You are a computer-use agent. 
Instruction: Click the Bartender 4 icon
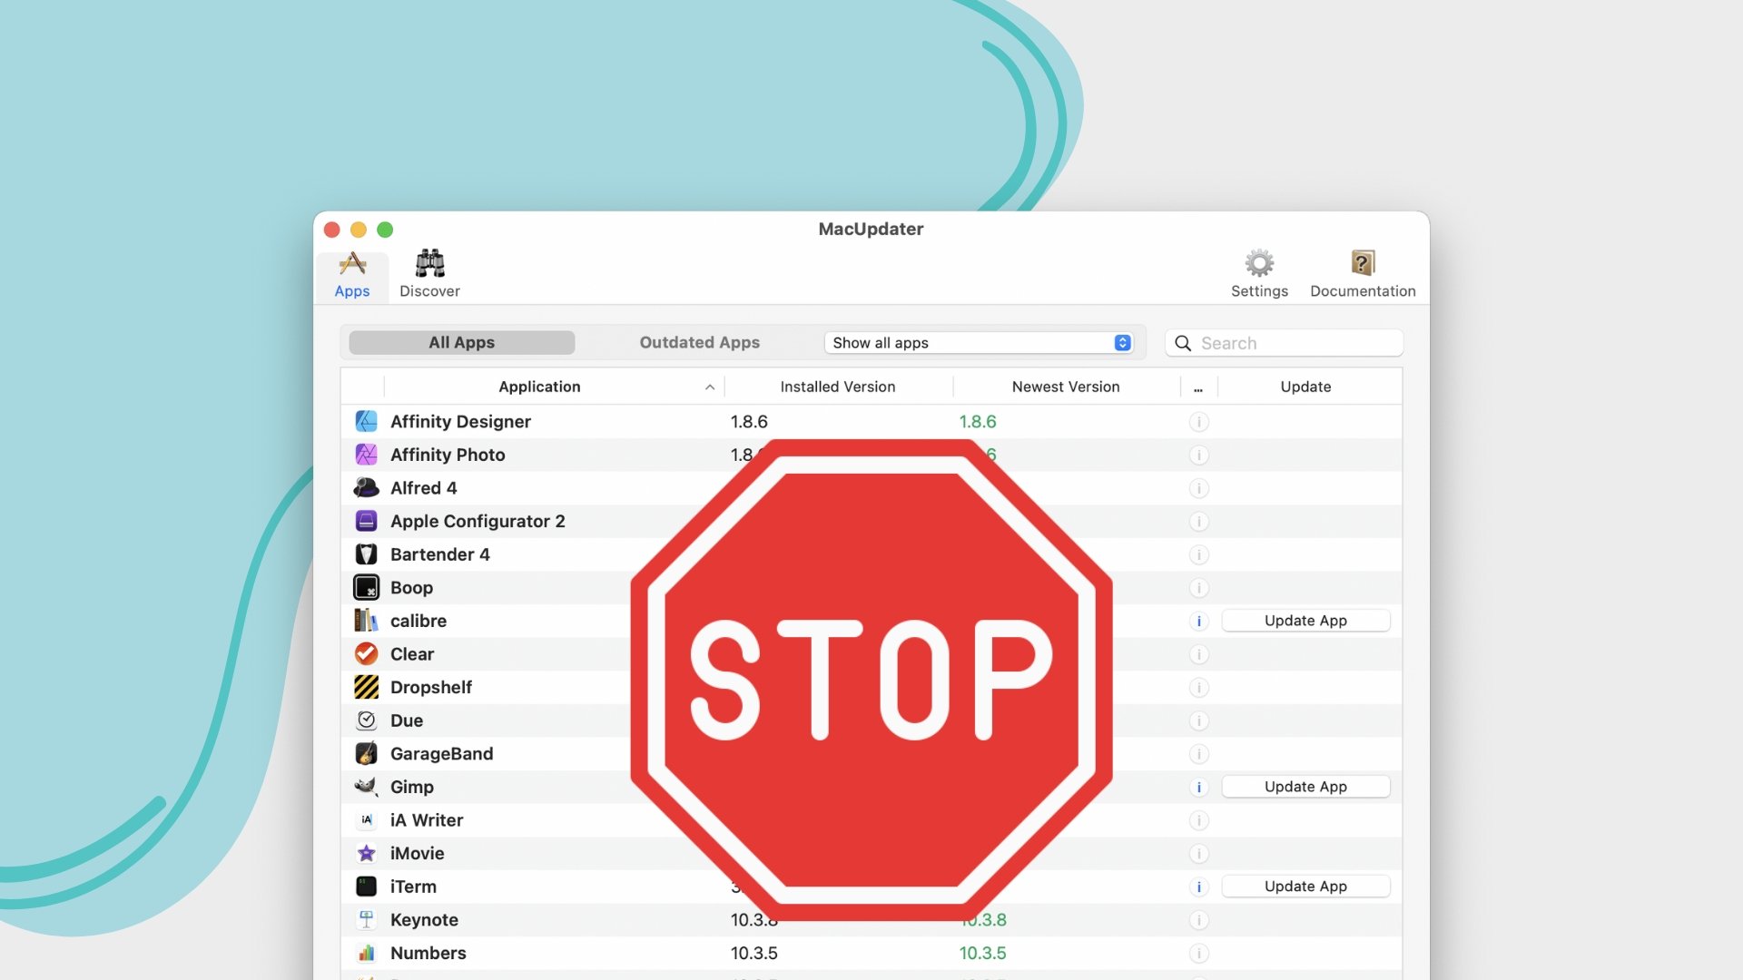366,554
